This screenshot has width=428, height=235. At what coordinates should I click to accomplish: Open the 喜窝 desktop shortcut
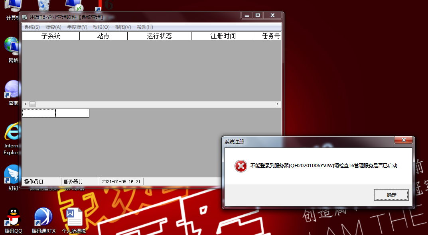point(12,93)
